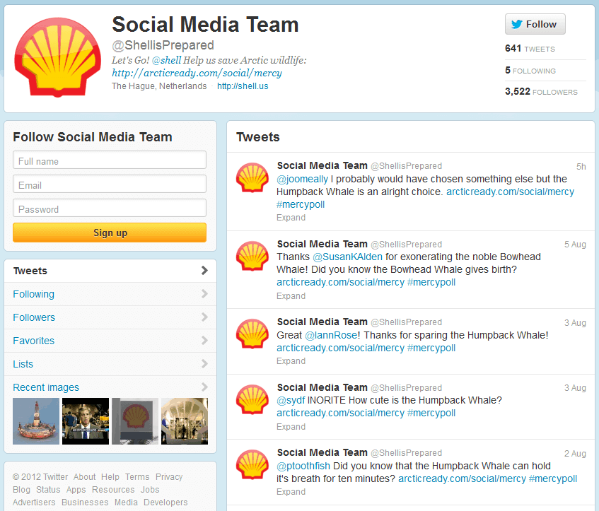The height and width of the screenshot is (511, 599).
Task: Open the Privacy footer link
Action: 169,477
